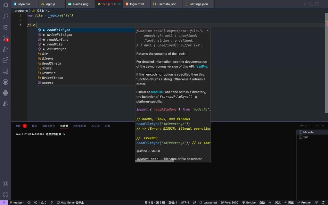The width and height of the screenshot is (328, 205).
Task: Open the AZURE panel tab
Action: 95,126
